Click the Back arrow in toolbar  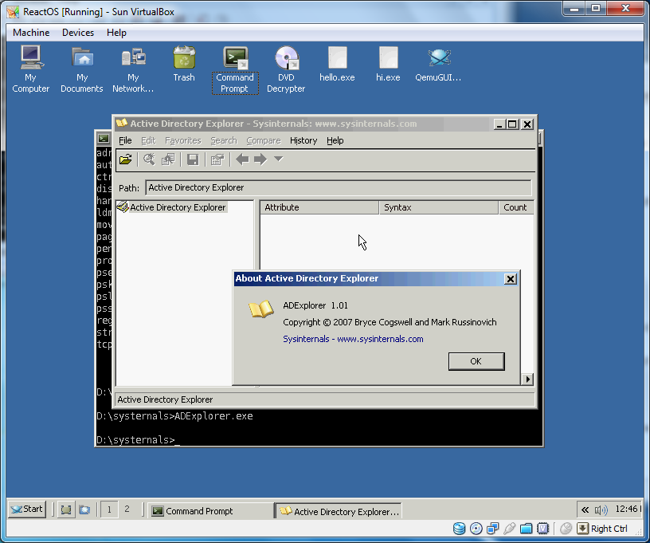pyautogui.click(x=242, y=159)
